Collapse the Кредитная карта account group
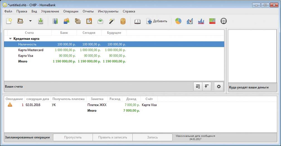This screenshot has width=281, height=146. coord(10,39)
